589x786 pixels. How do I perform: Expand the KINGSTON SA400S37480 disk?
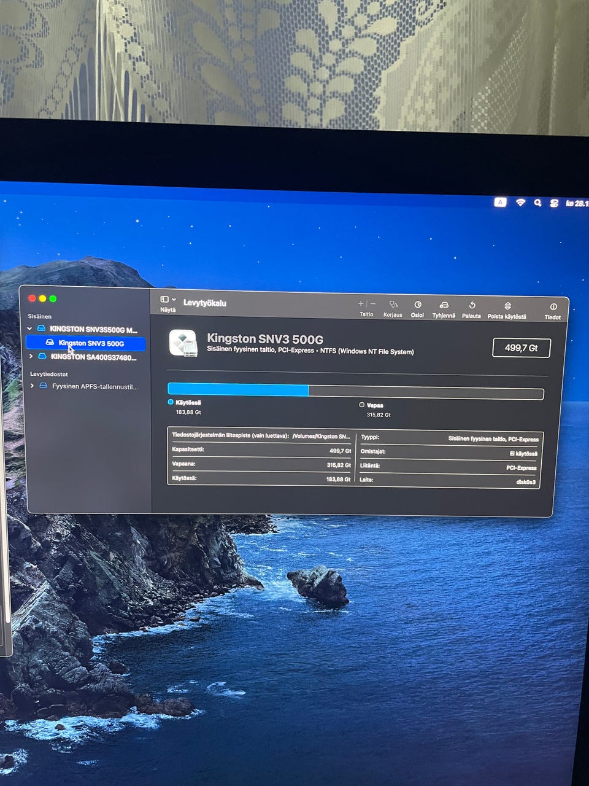(x=31, y=356)
